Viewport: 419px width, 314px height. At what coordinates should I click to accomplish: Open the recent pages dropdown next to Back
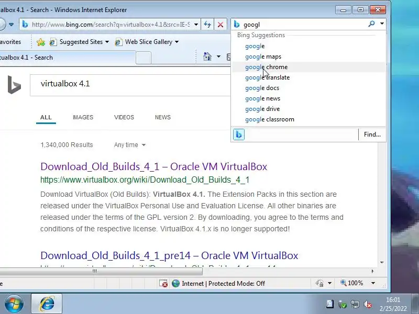(11, 24)
